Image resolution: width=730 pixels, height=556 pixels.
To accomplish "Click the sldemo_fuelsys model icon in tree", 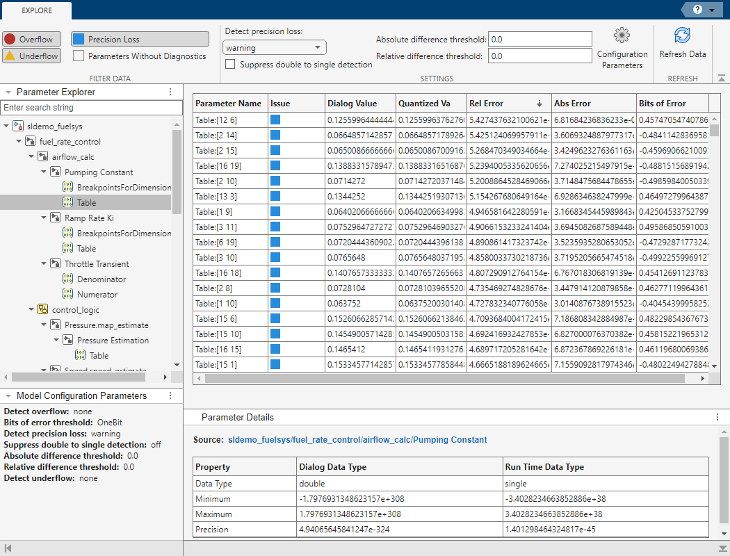I will coord(17,126).
